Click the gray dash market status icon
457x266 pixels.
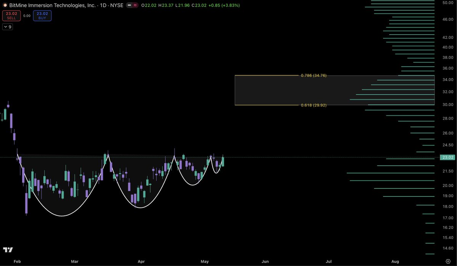click(x=130, y=5)
